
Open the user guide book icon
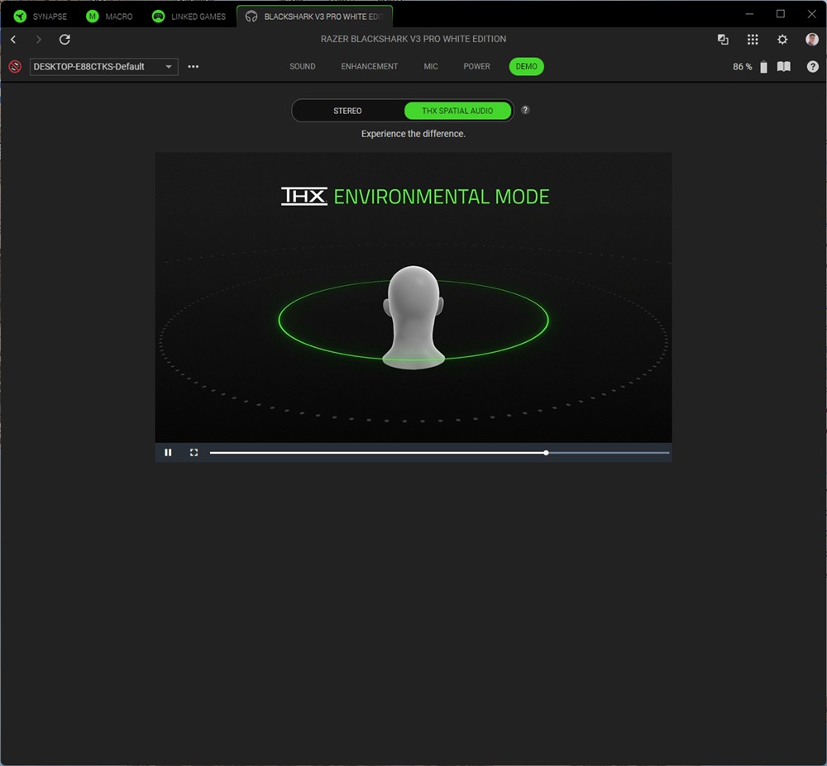point(784,67)
